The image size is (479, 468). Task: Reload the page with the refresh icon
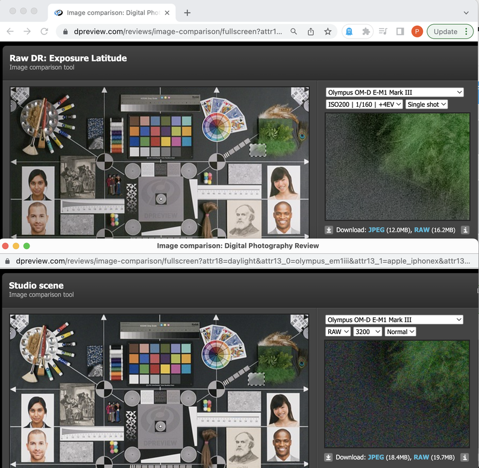[x=44, y=31]
